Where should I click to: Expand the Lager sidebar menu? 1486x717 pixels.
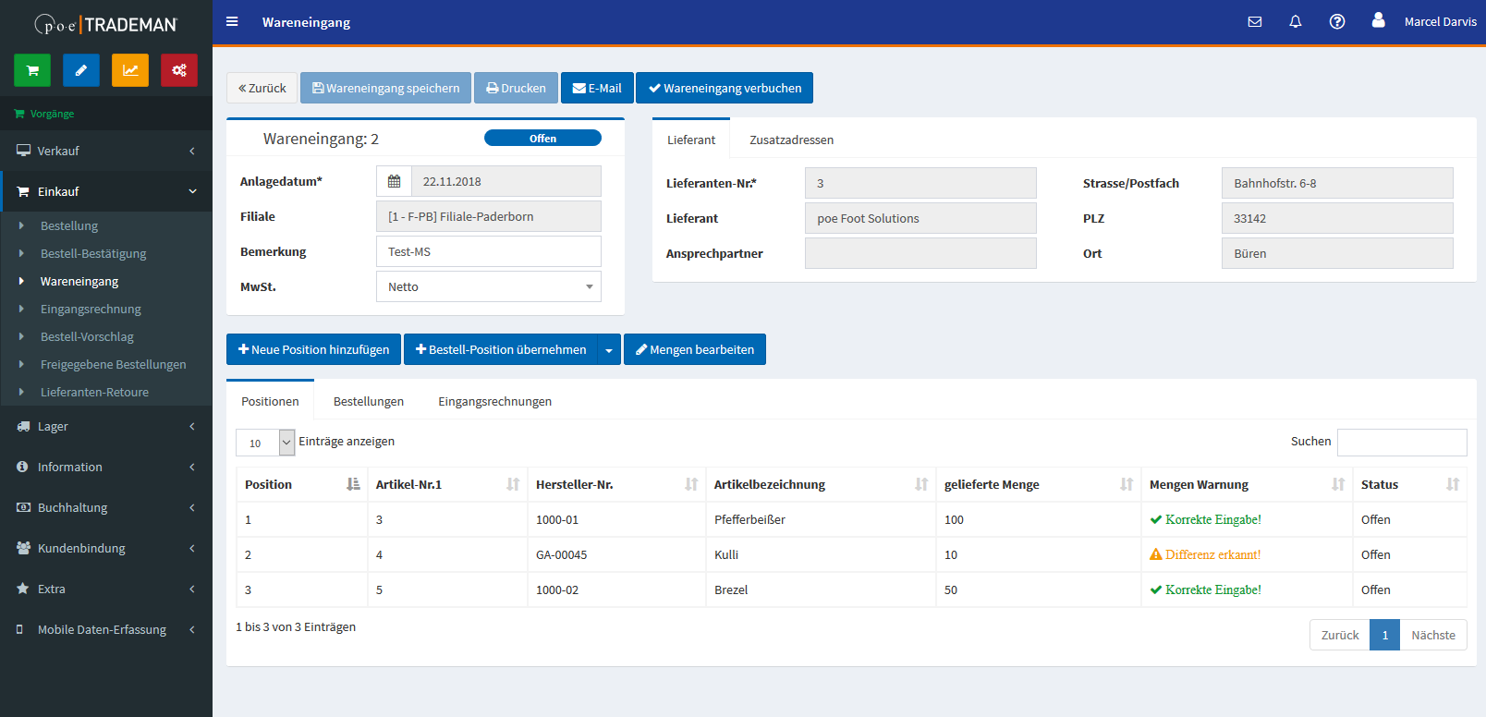click(106, 426)
